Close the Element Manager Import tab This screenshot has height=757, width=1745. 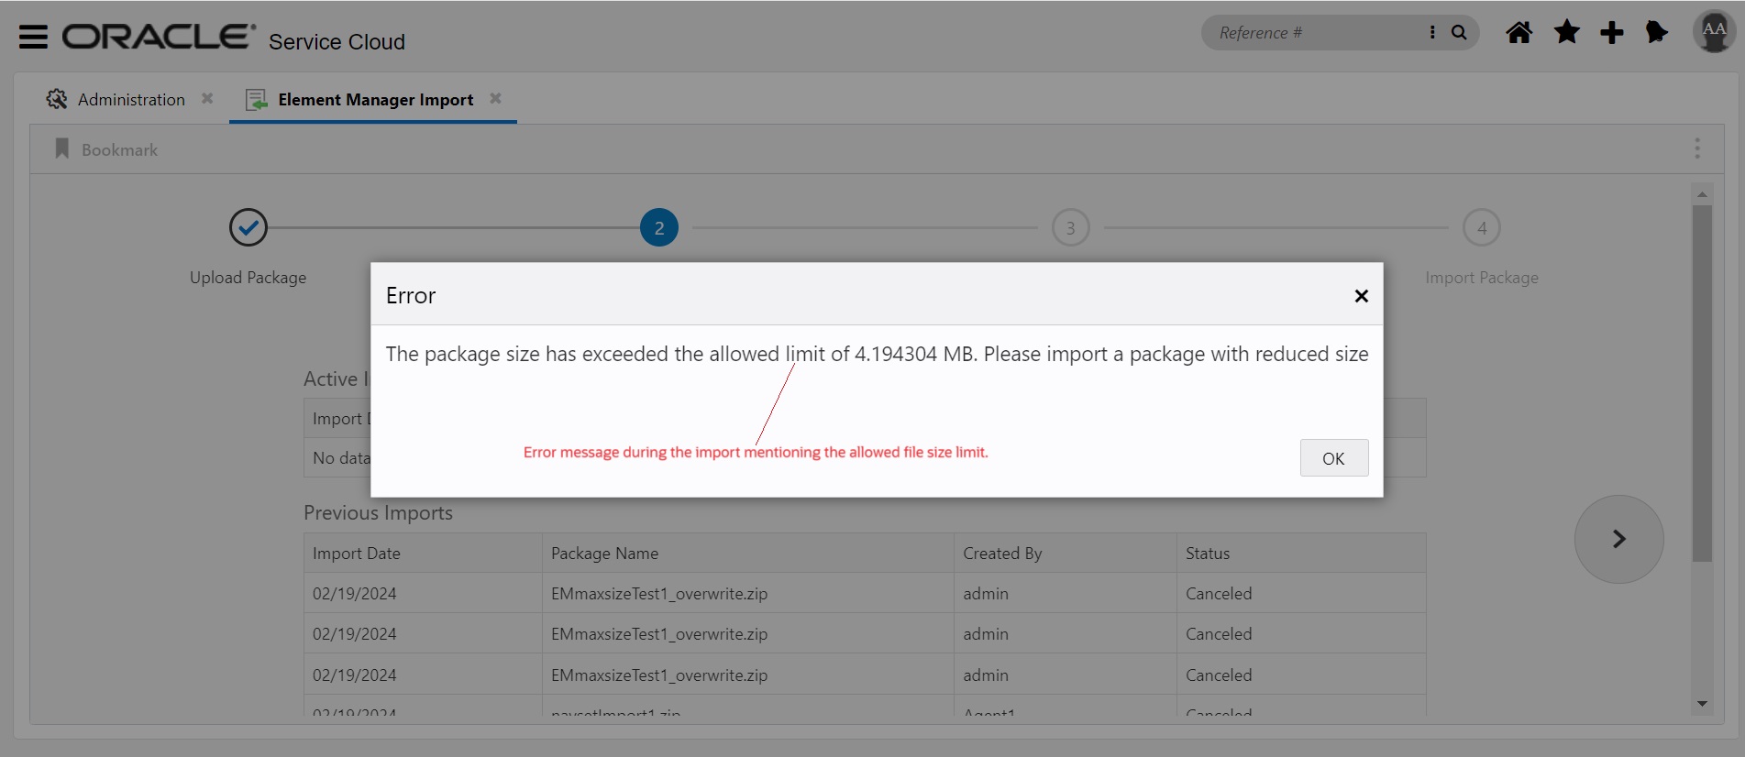pyautogui.click(x=495, y=98)
